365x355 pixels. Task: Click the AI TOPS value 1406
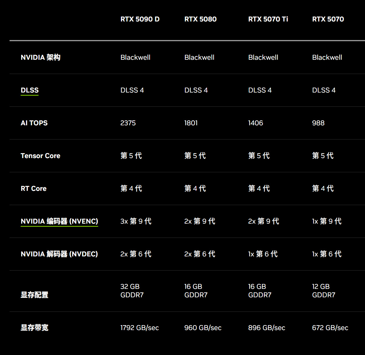coord(256,123)
